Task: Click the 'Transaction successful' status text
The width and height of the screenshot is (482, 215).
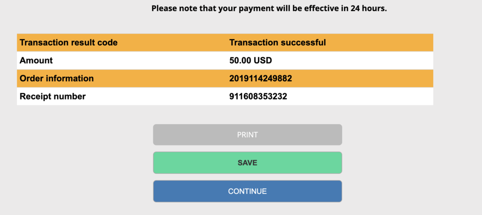Action: tap(278, 42)
